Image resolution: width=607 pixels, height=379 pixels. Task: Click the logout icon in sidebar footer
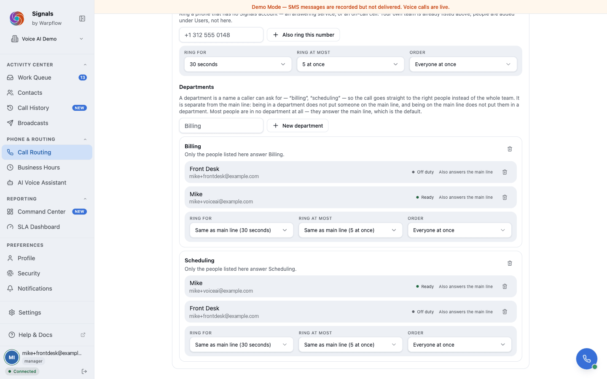84,371
